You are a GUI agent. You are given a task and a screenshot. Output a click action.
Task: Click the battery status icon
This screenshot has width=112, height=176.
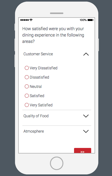(91, 20)
